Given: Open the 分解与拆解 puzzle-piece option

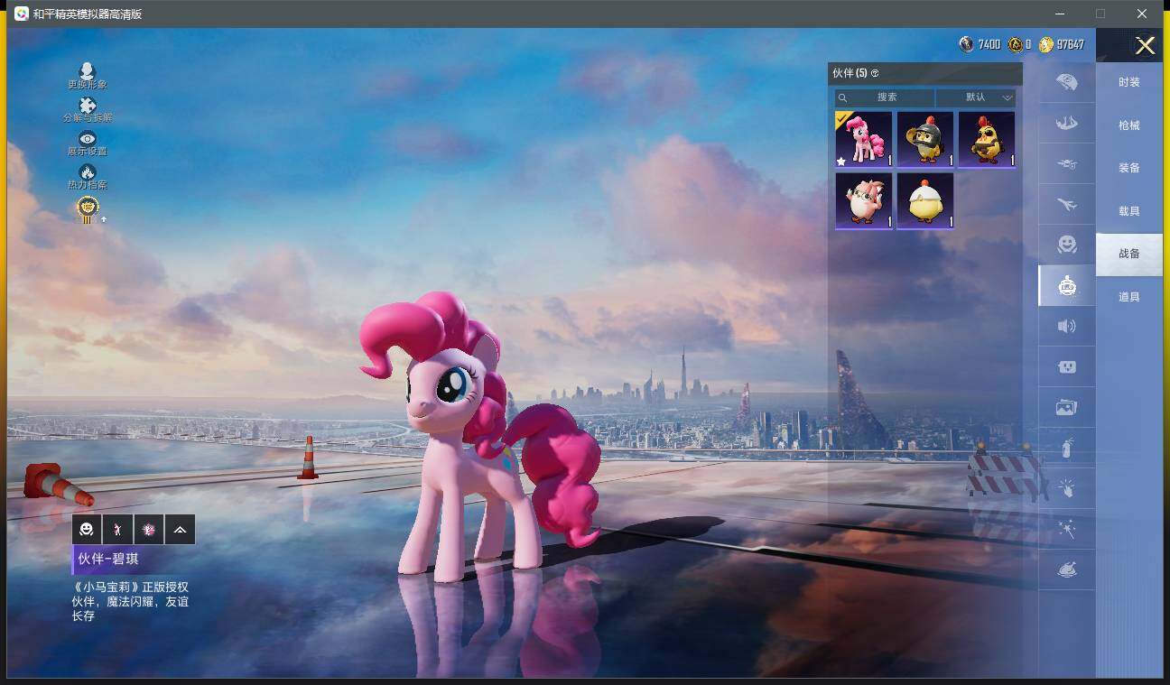Looking at the screenshot, I should 88,110.
